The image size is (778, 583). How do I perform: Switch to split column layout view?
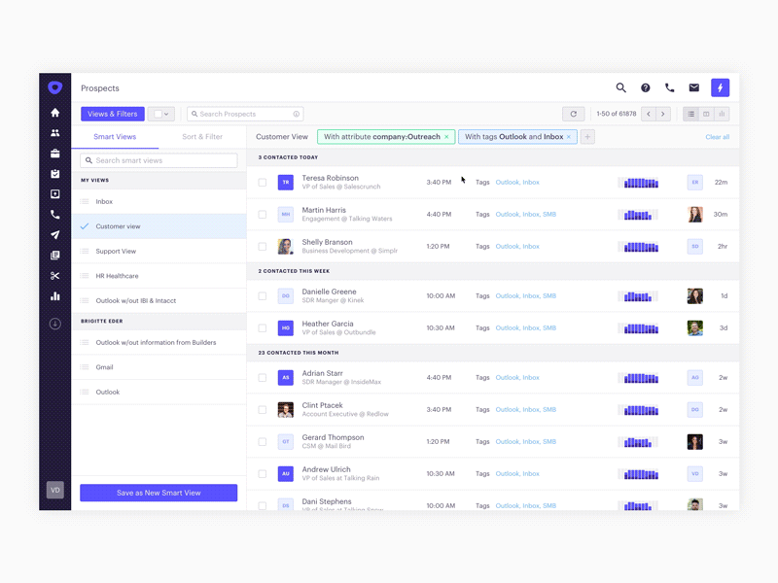click(706, 114)
